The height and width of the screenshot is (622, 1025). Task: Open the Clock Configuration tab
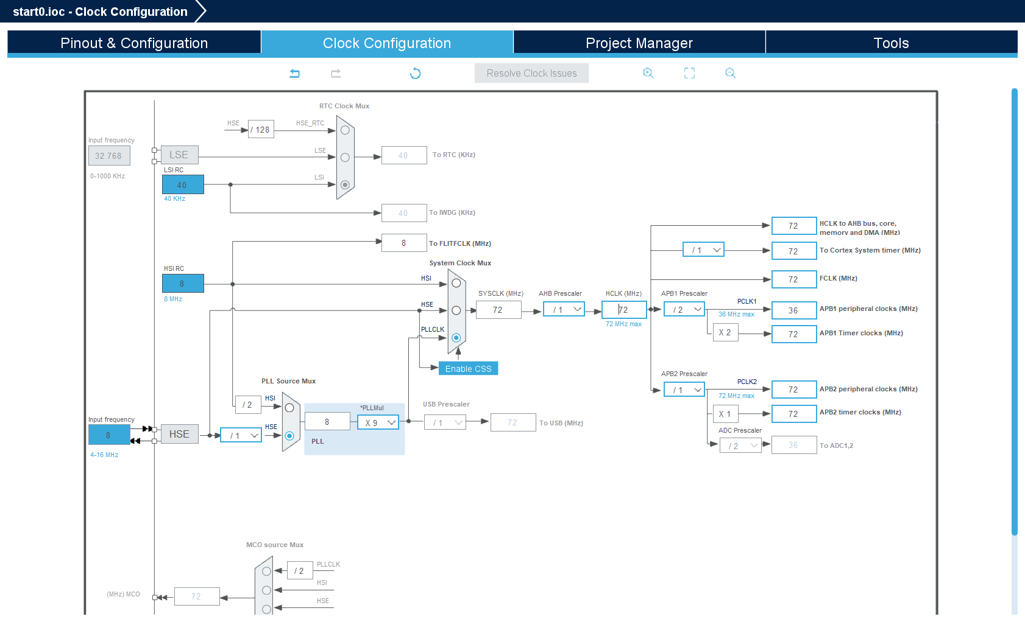(x=387, y=43)
